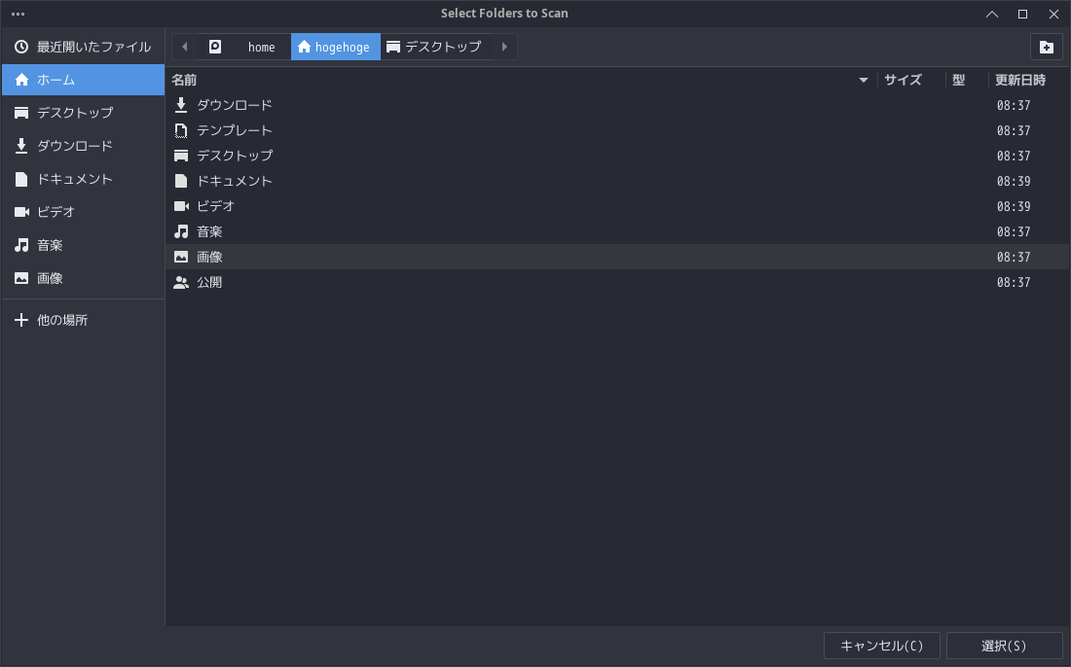Select the 公開 folder in file list
This screenshot has height=667, width=1071.
coord(209,282)
